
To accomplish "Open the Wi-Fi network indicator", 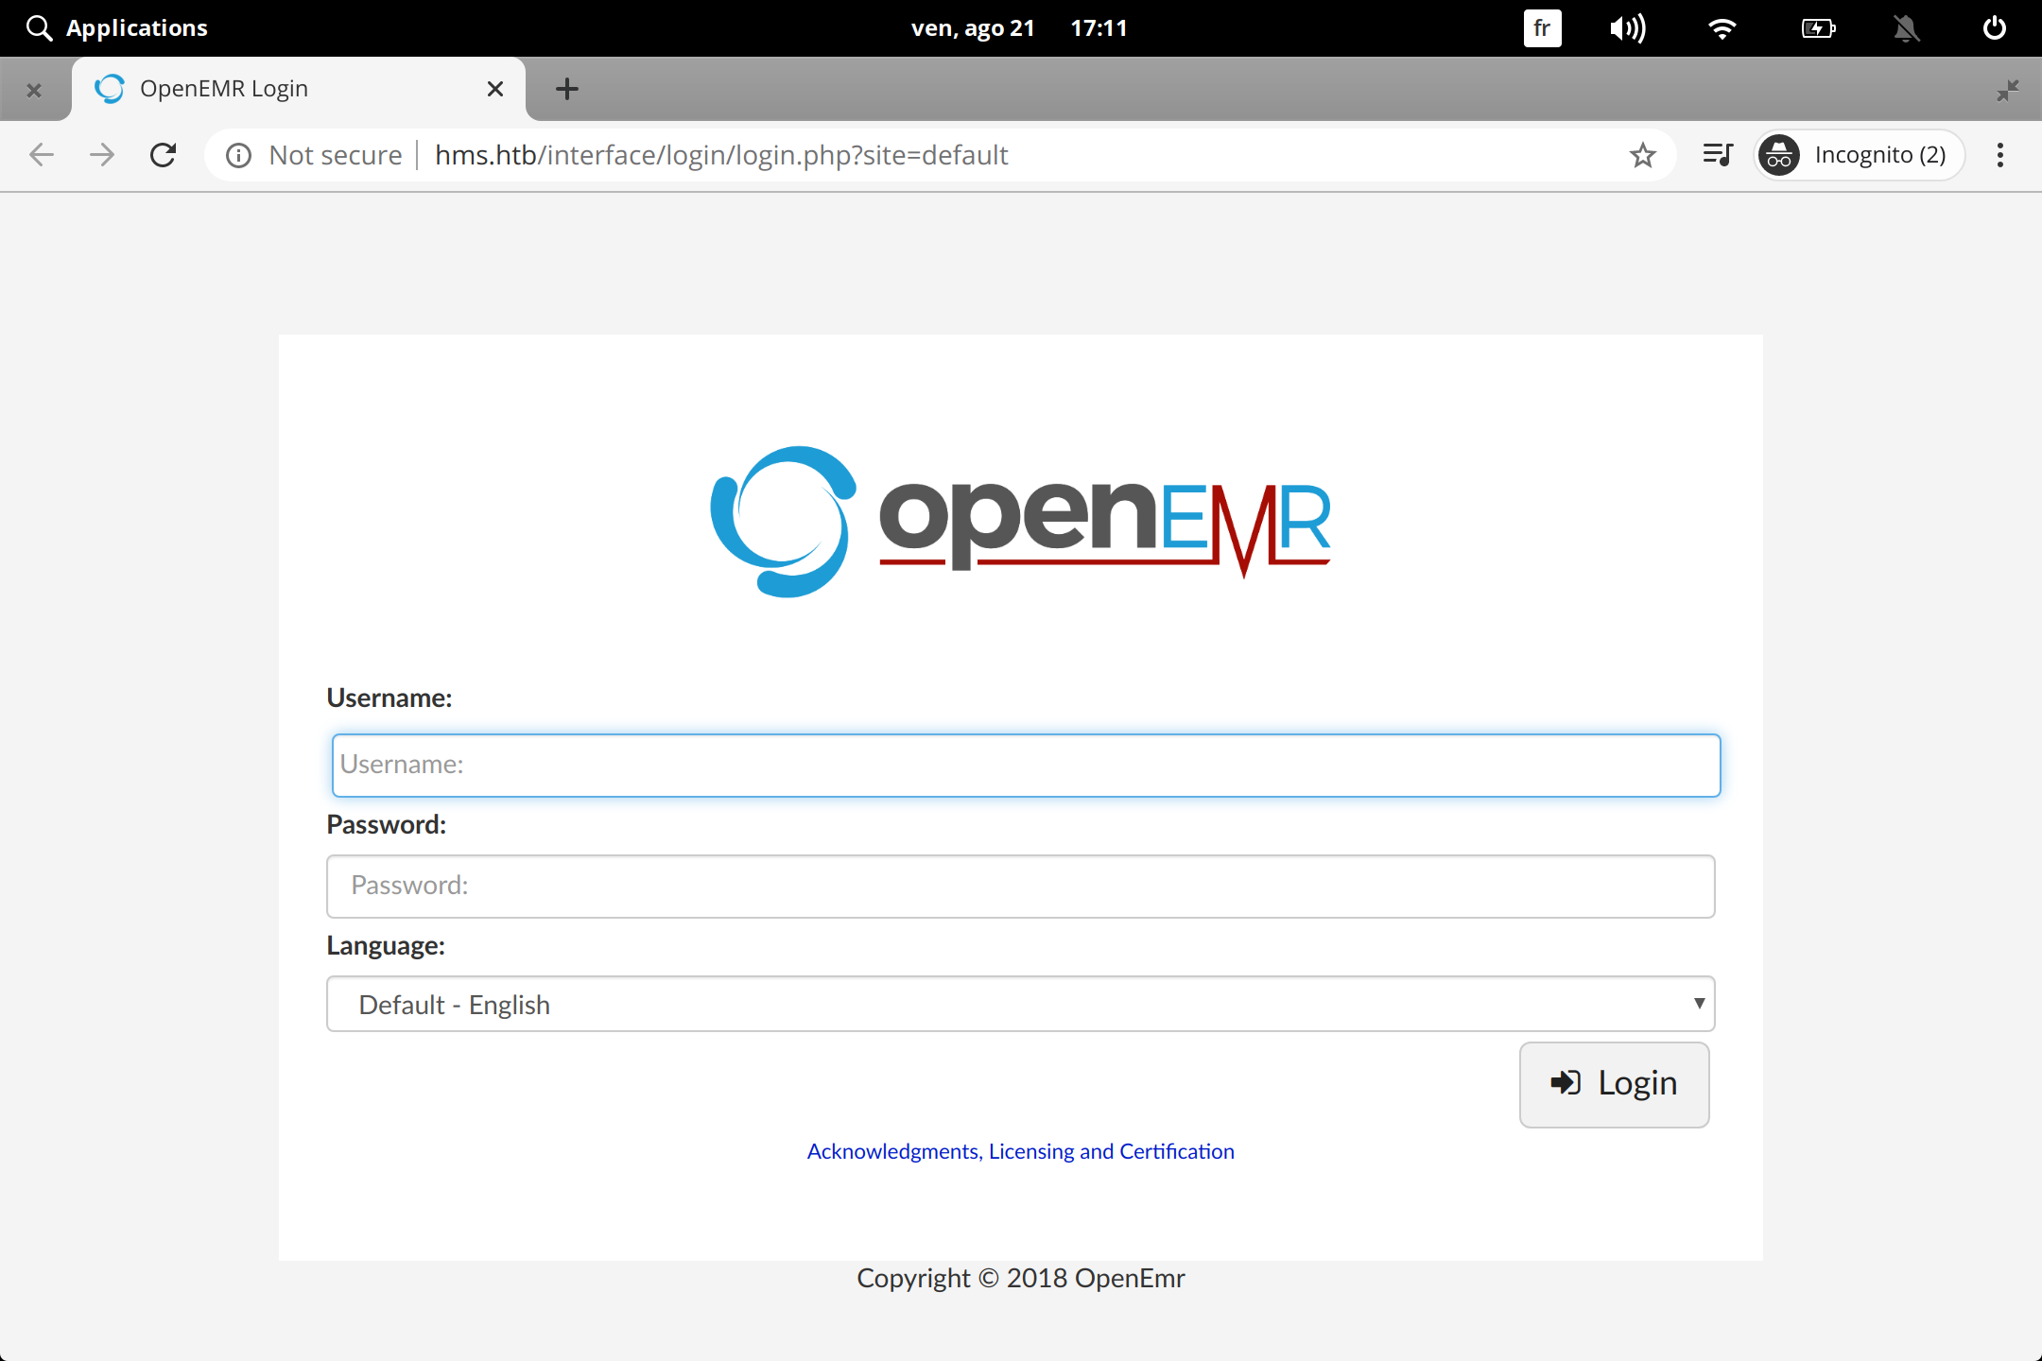I will tap(1722, 28).
